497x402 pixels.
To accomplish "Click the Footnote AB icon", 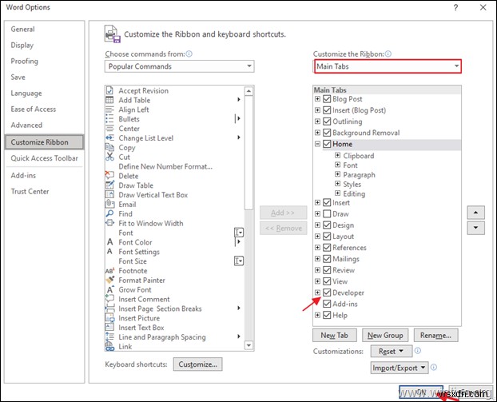I will coord(109,271).
